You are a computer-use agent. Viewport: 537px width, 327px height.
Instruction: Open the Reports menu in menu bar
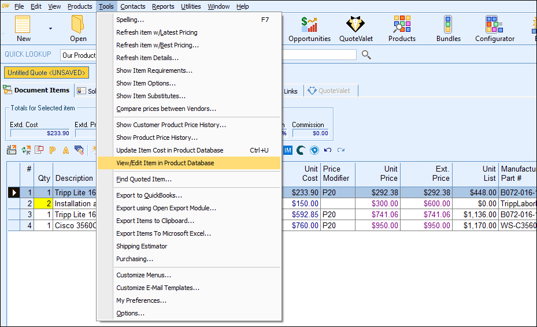pos(163,6)
